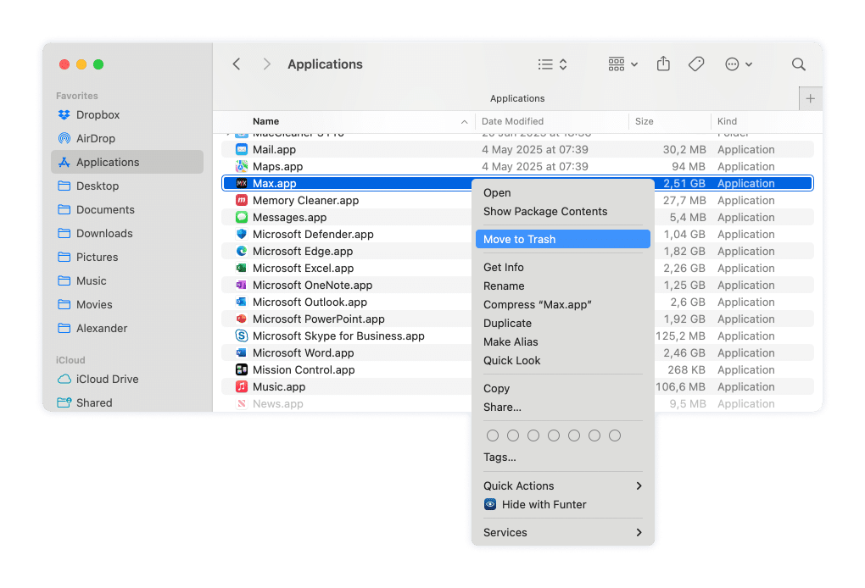Screen dimensions: 865x588
Task: Open Pictures folder in sidebar
Action: point(127,257)
